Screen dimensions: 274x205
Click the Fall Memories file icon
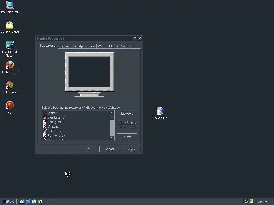click(45, 135)
